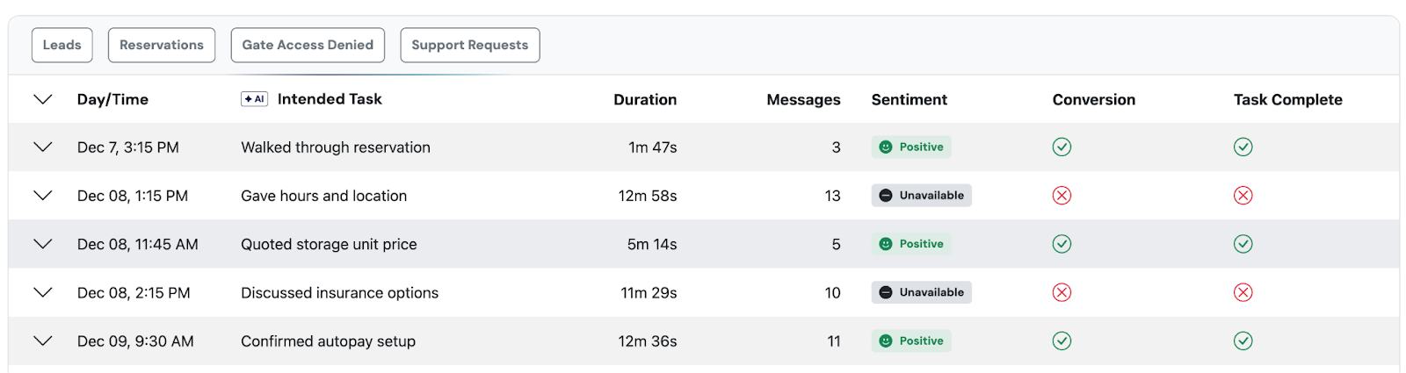This screenshot has width=1406, height=373.
Task: Click Task Complete checkmark for Quoted storage unit price
Action: [1243, 244]
